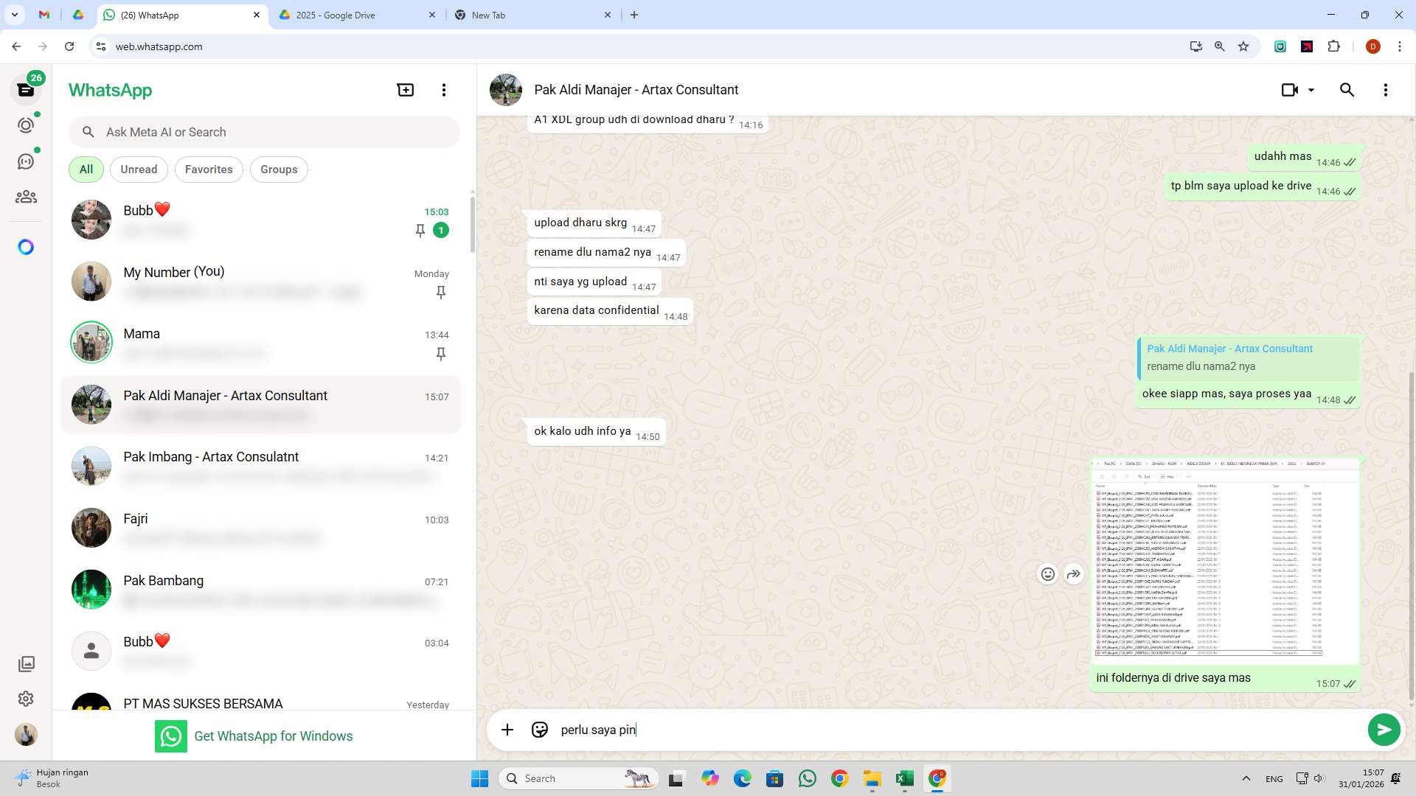Open the Status updates panel
Viewport: 1416px width, 796px height.
pyautogui.click(x=26, y=125)
